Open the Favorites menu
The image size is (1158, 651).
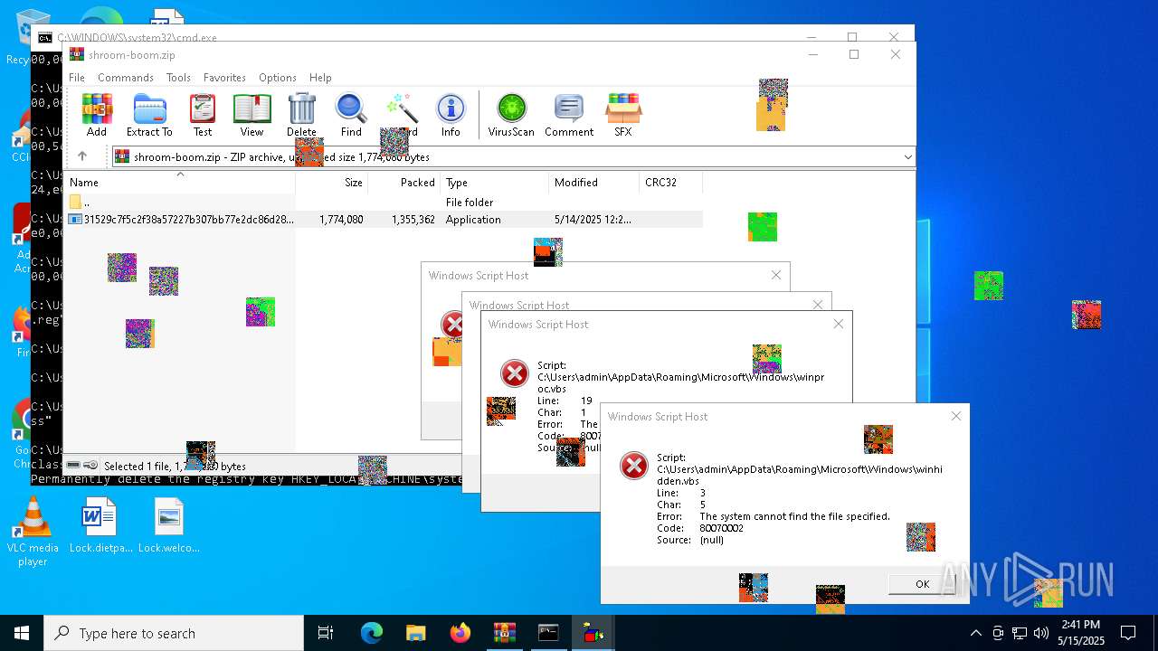coord(224,78)
